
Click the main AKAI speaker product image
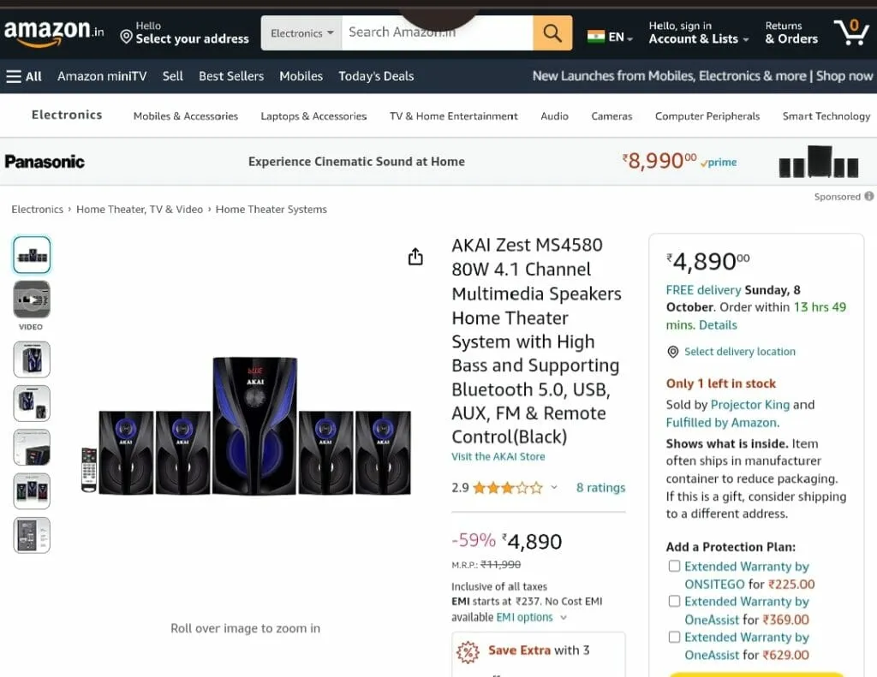(x=246, y=426)
